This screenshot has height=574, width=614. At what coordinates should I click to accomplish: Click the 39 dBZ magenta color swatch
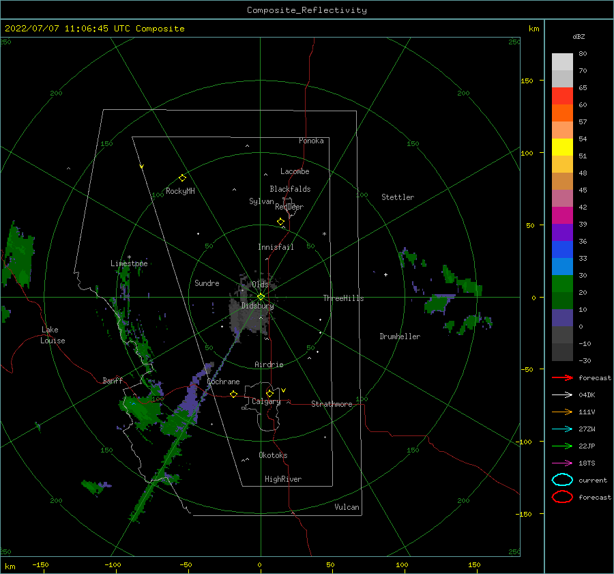562,215
